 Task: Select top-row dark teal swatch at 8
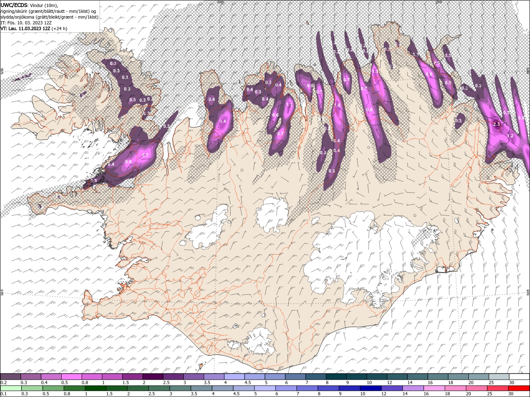click(336, 377)
